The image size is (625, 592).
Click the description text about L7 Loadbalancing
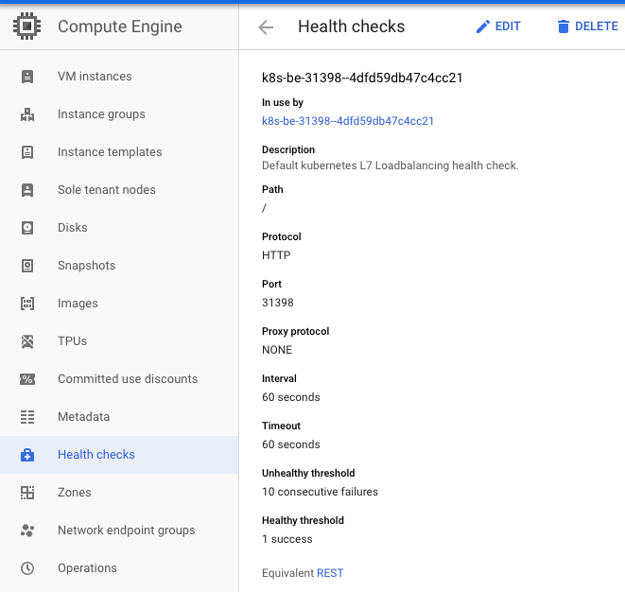(391, 165)
